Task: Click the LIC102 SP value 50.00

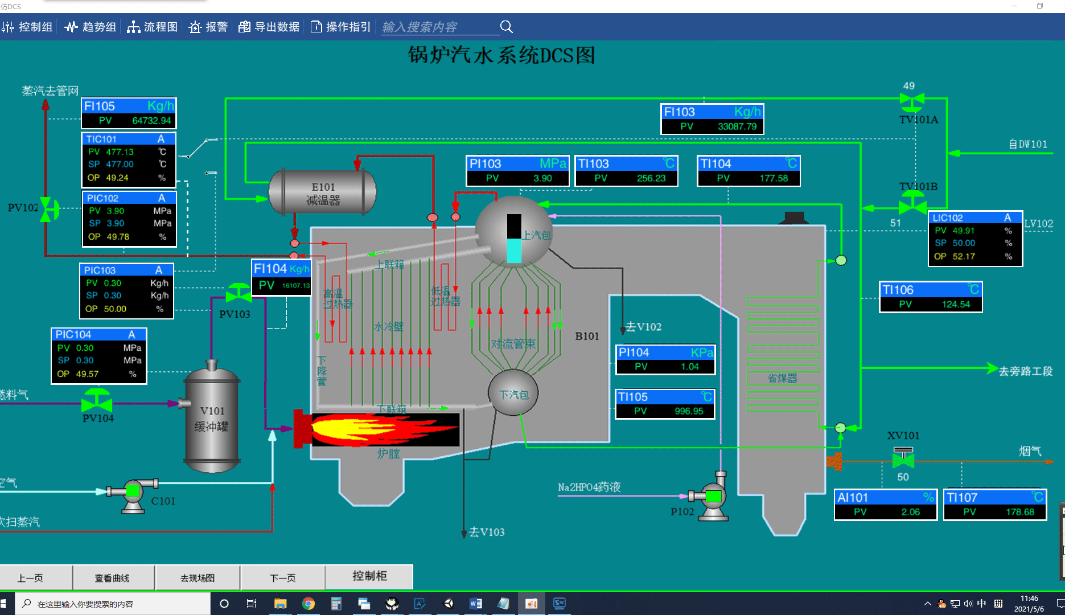Action: click(x=964, y=243)
